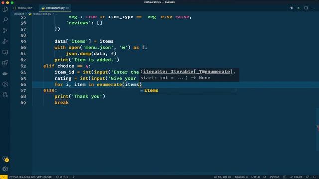Click on "print('Thank you')" text
319x179 pixels.
80,96
